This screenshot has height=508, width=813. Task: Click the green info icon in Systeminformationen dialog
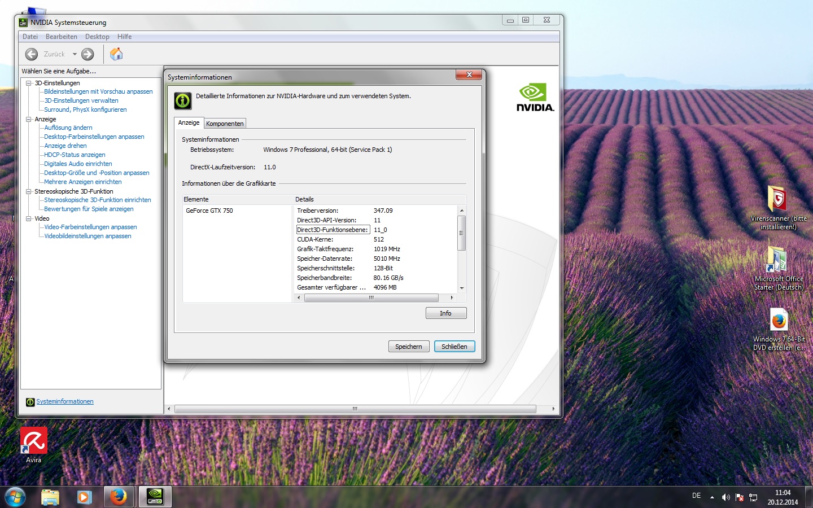tap(182, 100)
